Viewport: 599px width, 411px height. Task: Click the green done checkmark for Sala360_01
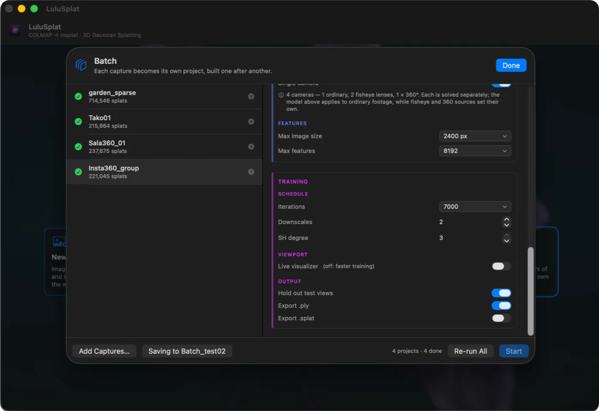[78, 147]
